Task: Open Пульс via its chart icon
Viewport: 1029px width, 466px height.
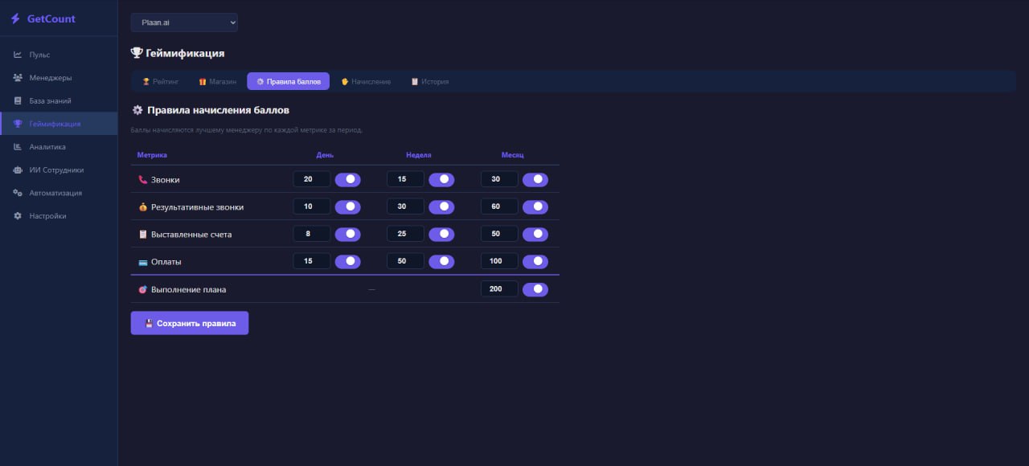Action: pos(18,55)
